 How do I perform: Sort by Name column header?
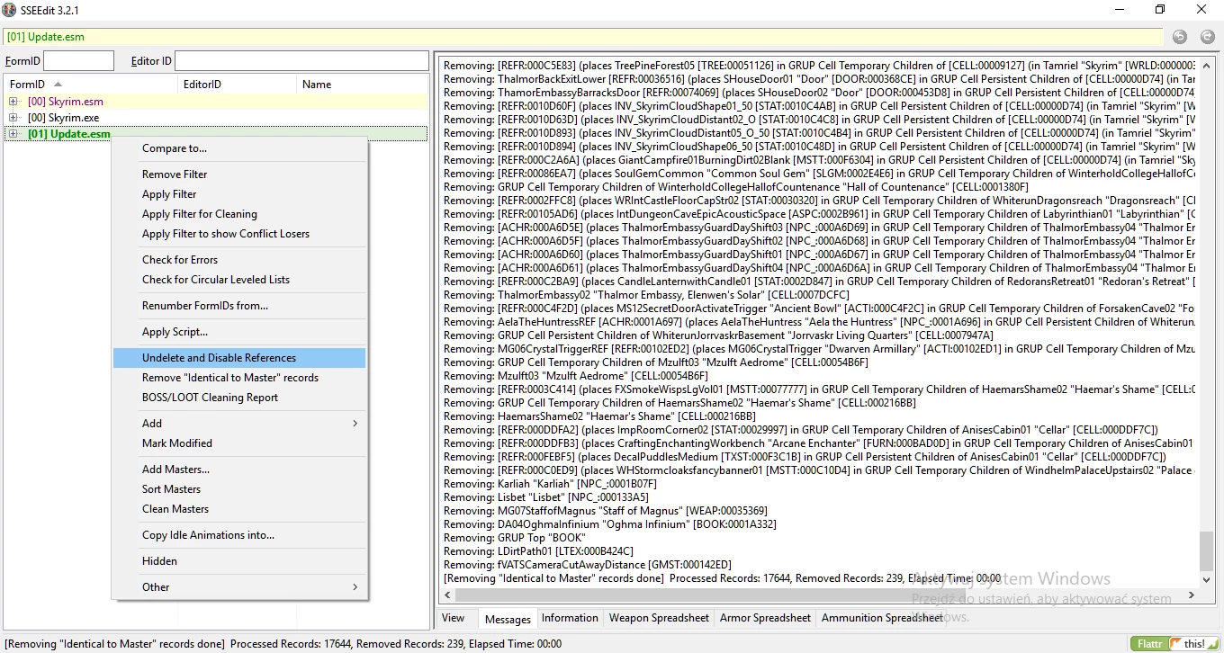click(x=363, y=85)
